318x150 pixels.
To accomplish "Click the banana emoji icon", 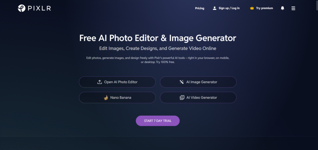I will coord(106,97).
